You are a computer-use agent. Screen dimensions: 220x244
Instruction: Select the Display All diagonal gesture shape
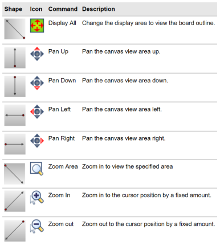point(15,29)
